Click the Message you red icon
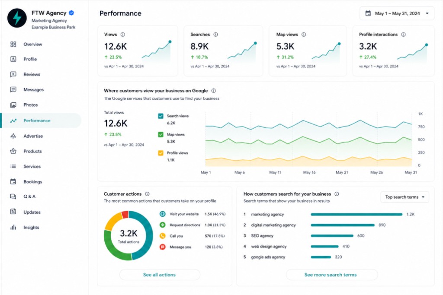 163,247
